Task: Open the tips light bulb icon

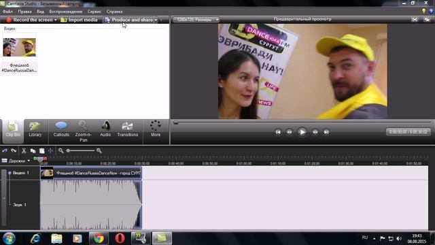Action: click(x=423, y=12)
